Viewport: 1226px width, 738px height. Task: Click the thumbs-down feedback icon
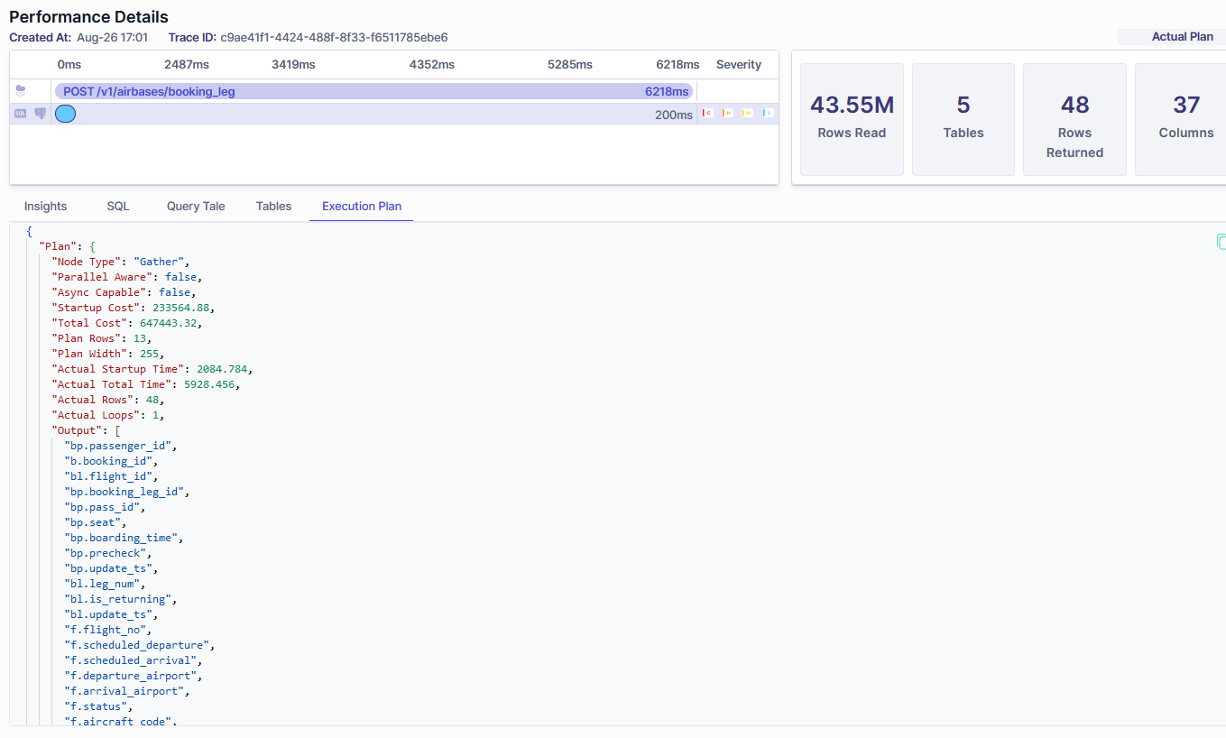41,114
